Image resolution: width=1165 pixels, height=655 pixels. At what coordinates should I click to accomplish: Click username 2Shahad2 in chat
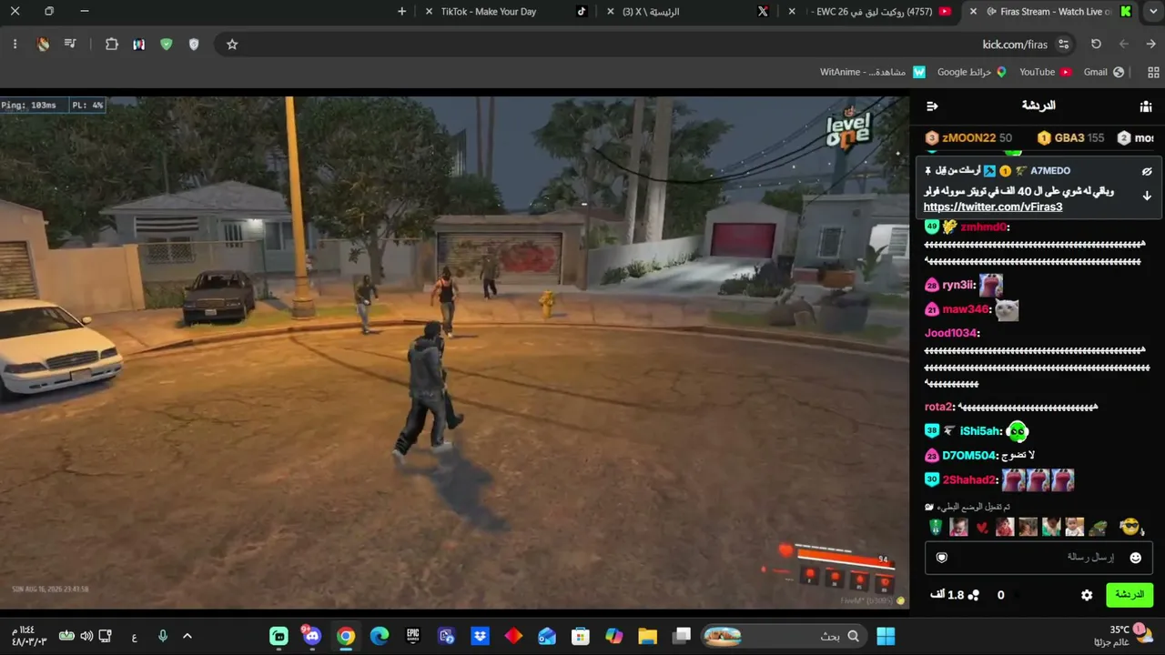point(969,480)
